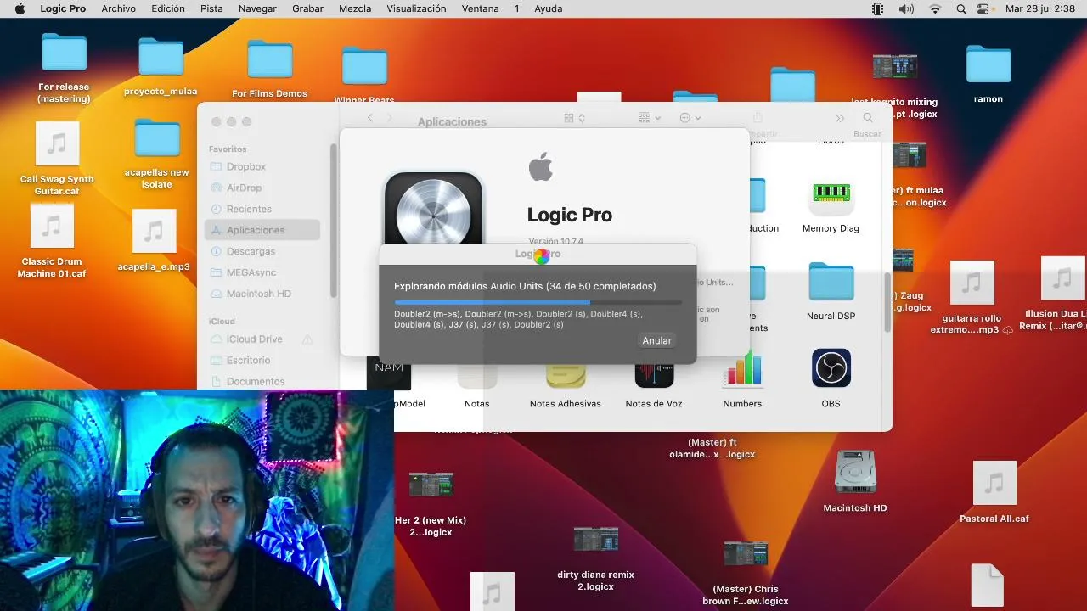Viewport: 1087px width, 611px height.
Task: Open the Edición menu
Action: point(168,8)
